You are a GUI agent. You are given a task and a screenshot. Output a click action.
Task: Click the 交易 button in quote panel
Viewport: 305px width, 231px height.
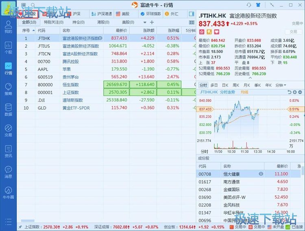pos(293,32)
